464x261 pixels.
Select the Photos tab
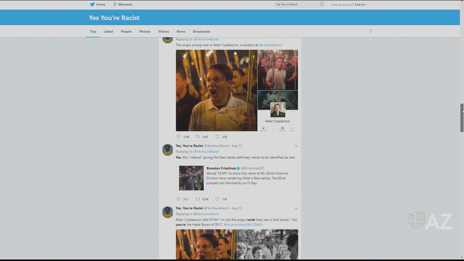tap(145, 32)
